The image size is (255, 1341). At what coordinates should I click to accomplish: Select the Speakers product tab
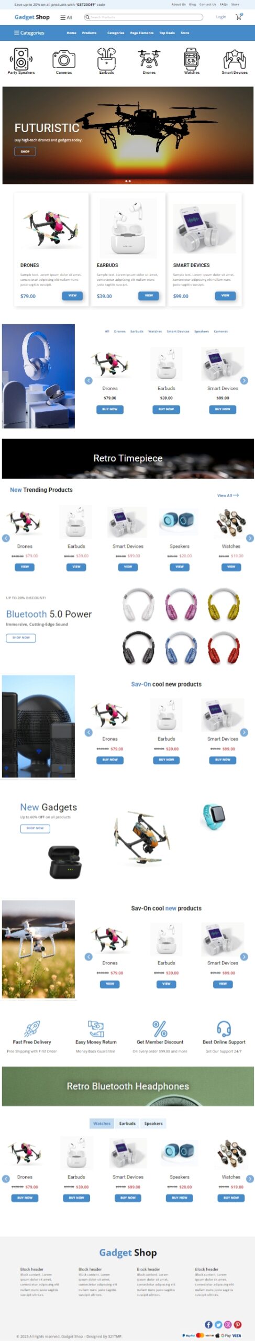tap(153, 1123)
